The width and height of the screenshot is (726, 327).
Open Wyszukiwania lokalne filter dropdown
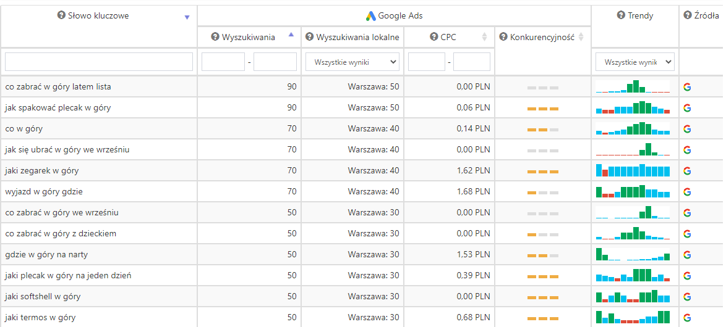pos(352,62)
